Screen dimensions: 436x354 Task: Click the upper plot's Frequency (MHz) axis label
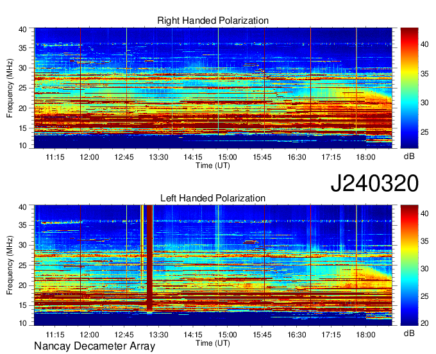coord(10,88)
